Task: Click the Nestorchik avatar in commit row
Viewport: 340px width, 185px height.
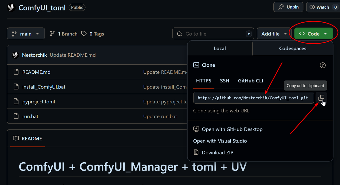Action: coord(15,55)
